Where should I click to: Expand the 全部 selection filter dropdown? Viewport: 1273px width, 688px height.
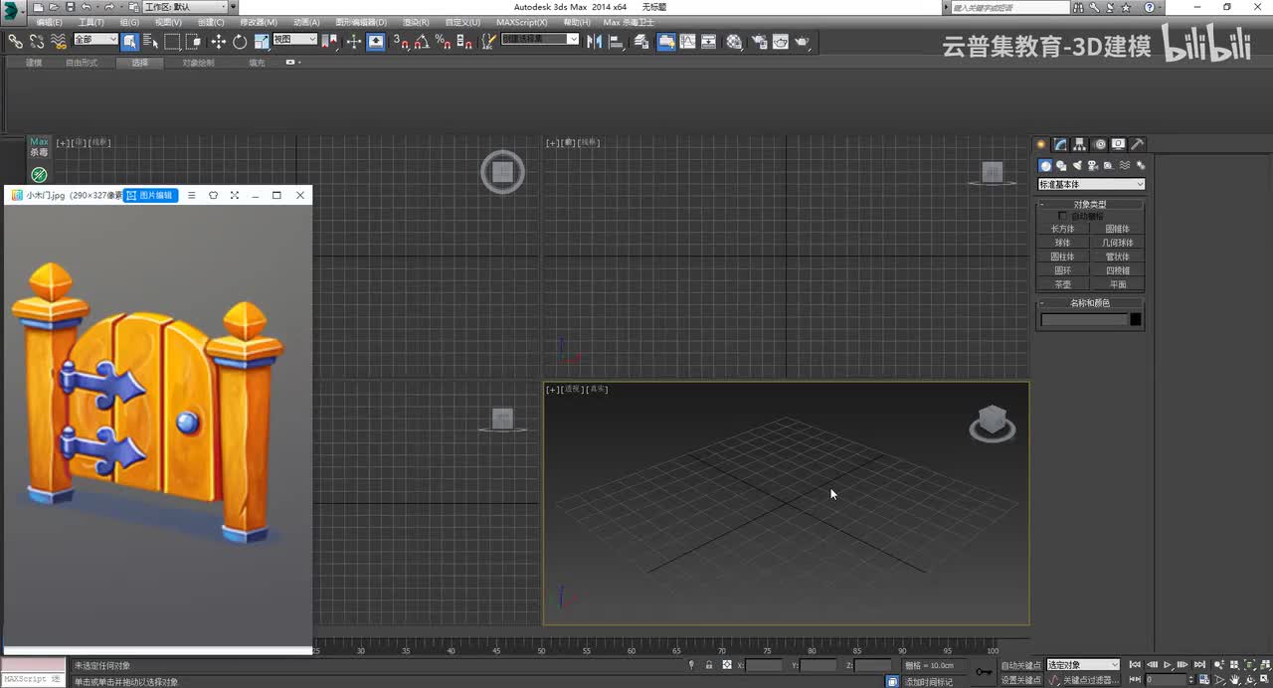95,40
